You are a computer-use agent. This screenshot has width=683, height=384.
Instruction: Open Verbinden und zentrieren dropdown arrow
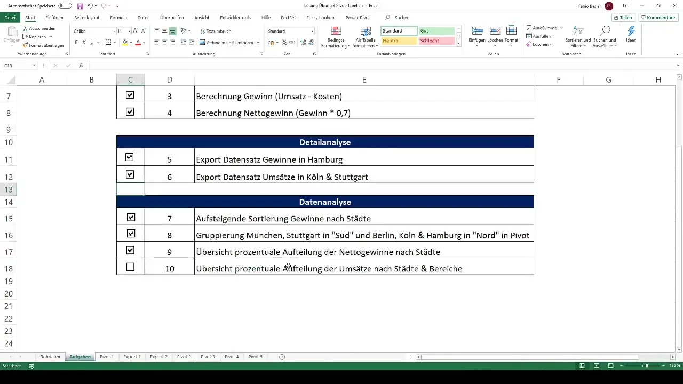coord(258,42)
